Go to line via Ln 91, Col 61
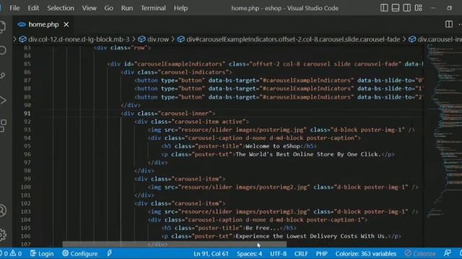462x259 pixels. click(211, 253)
